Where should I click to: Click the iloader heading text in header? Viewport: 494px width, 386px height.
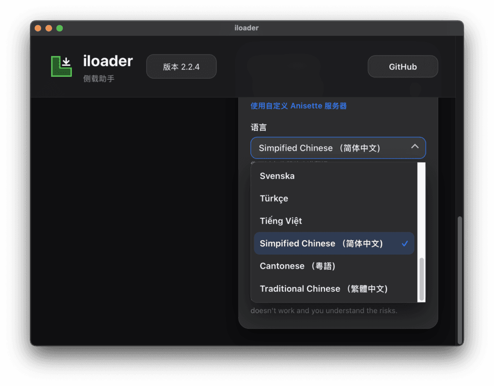click(x=108, y=61)
